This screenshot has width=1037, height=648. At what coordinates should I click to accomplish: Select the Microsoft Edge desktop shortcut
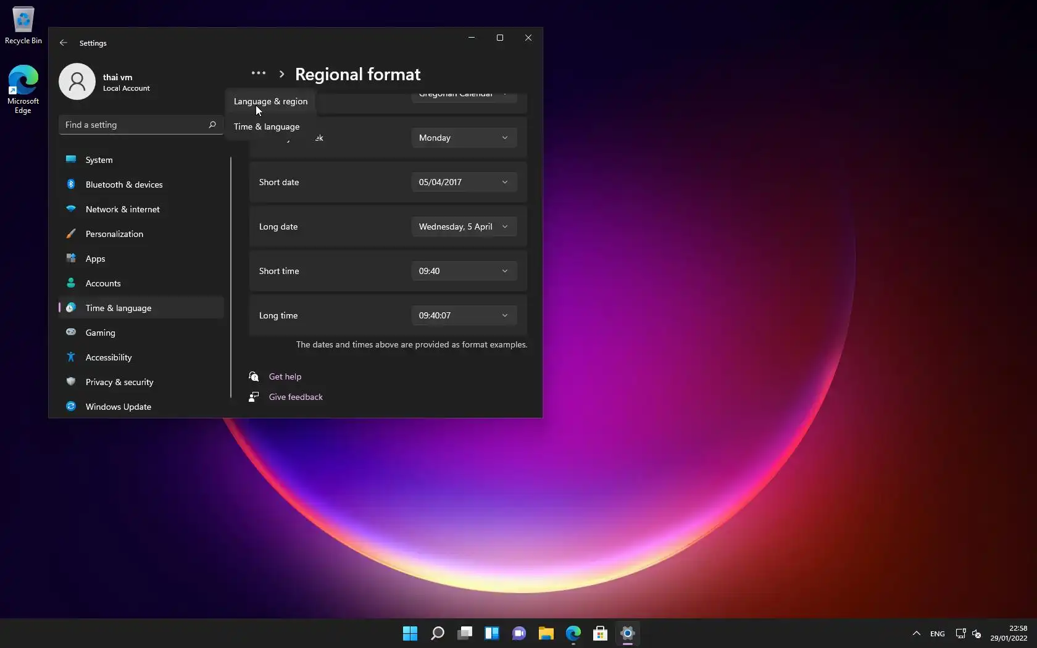(x=23, y=89)
